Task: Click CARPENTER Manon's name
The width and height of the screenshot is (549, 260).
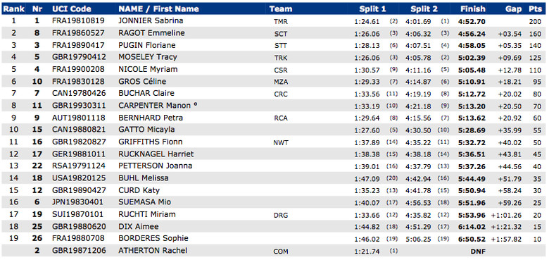Action: click(x=158, y=105)
